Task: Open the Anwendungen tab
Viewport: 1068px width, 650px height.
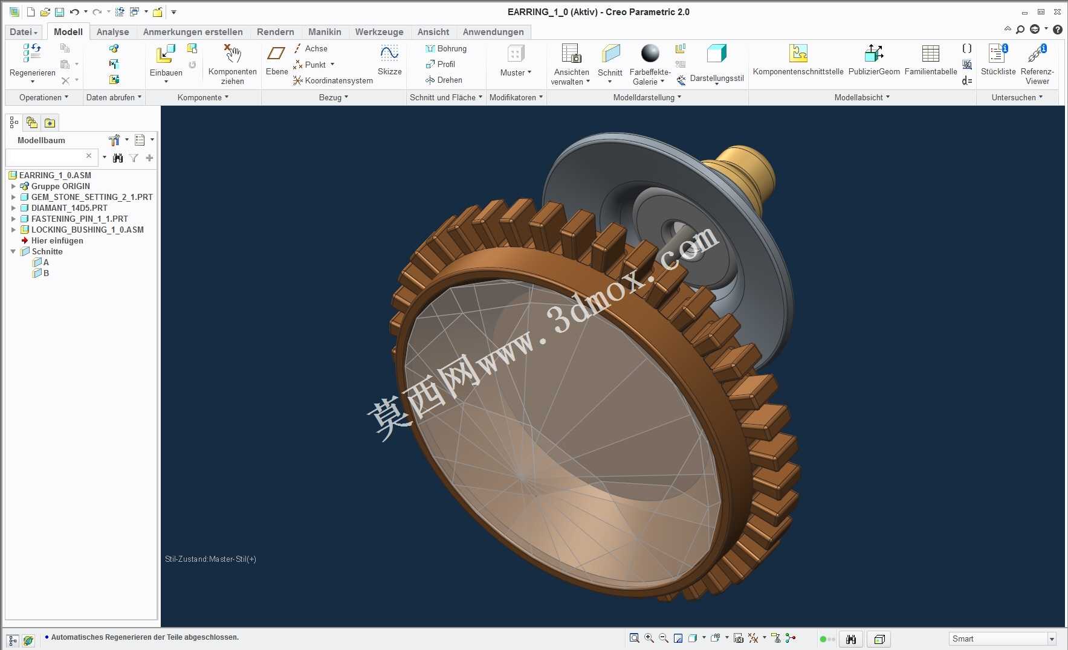Action: pos(493,32)
